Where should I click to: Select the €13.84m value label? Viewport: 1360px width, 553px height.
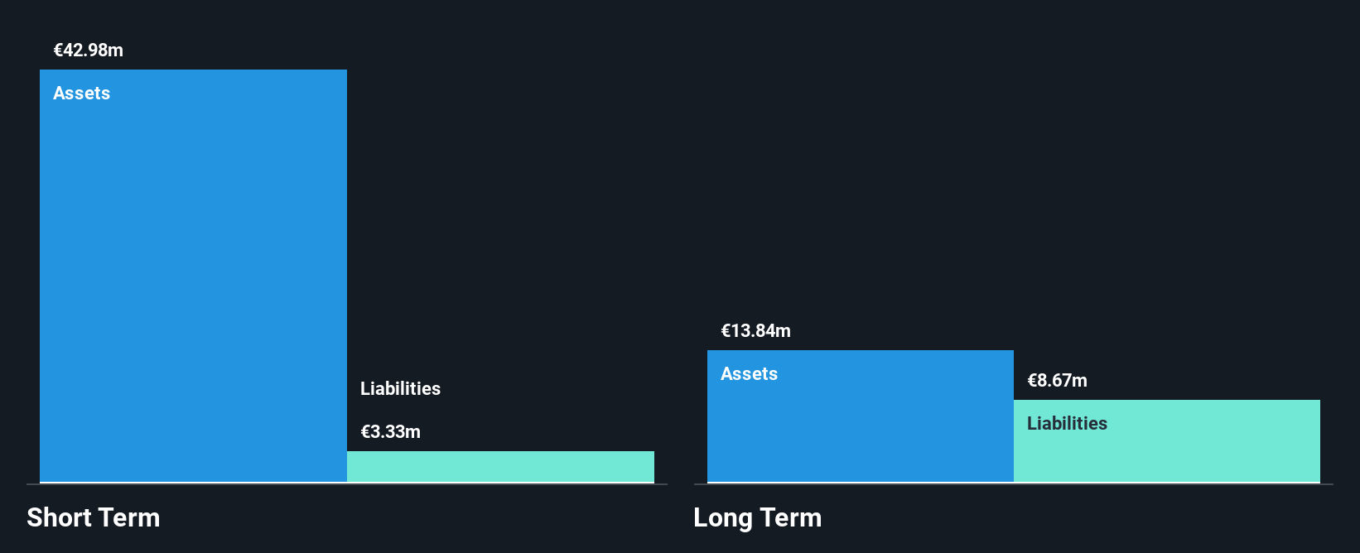(x=755, y=331)
